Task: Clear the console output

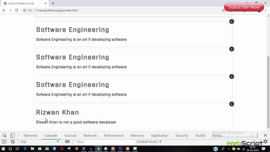Action: click(13, 142)
